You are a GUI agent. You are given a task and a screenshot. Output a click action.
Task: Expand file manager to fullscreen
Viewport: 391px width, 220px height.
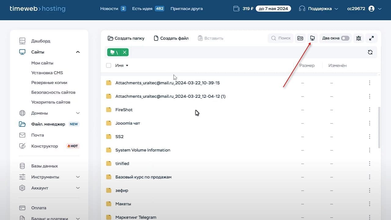371,38
